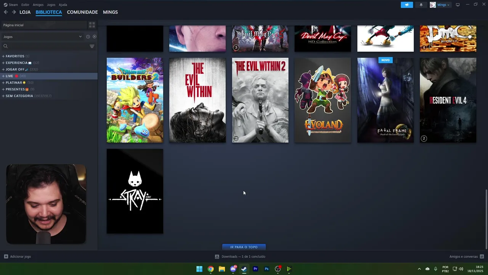Click the OneDrive cloud tray icon
This screenshot has width=488, height=275.
[x=427, y=269]
